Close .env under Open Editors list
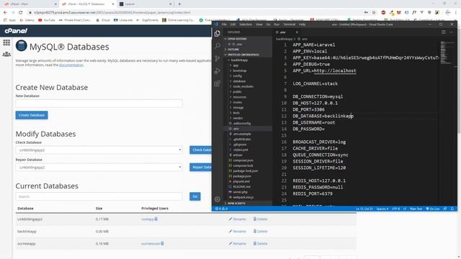Viewport: 461px width, 259px height. point(230,44)
